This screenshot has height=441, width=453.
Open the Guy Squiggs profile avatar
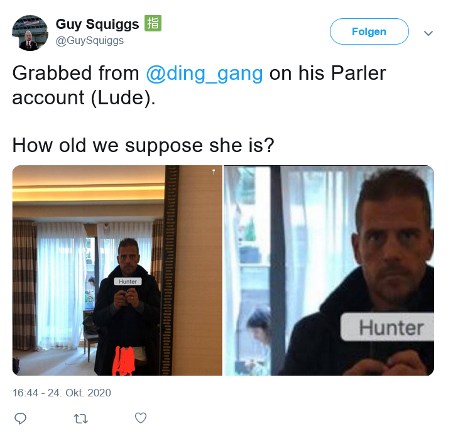(30, 33)
